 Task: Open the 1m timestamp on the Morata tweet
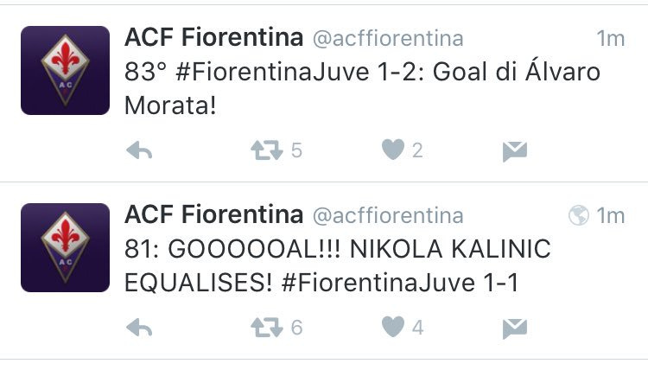pos(610,38)
